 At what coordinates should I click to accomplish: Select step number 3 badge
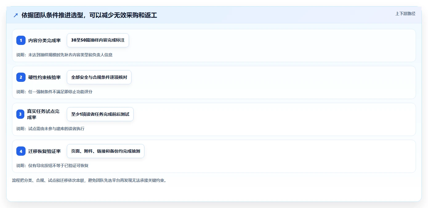tap(21, 114)
